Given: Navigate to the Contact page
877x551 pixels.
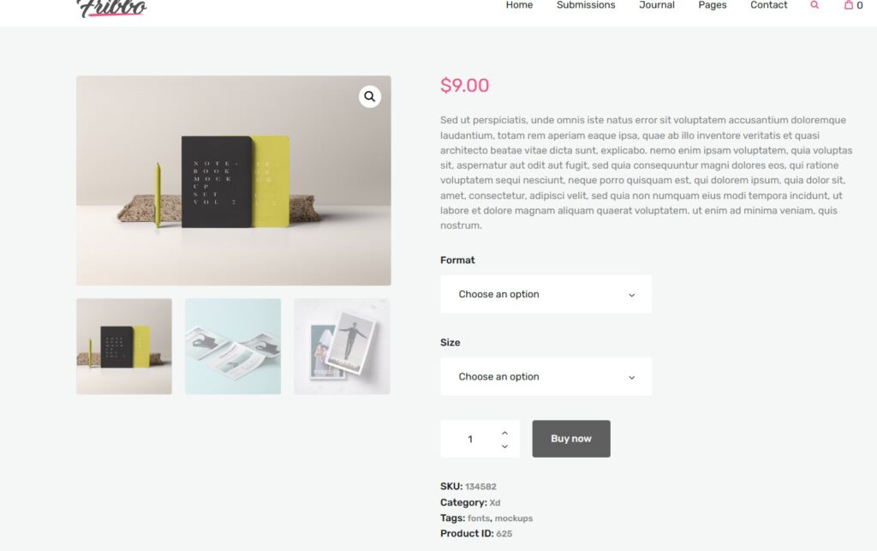Looking at the screenshot, I should (768, 5).
